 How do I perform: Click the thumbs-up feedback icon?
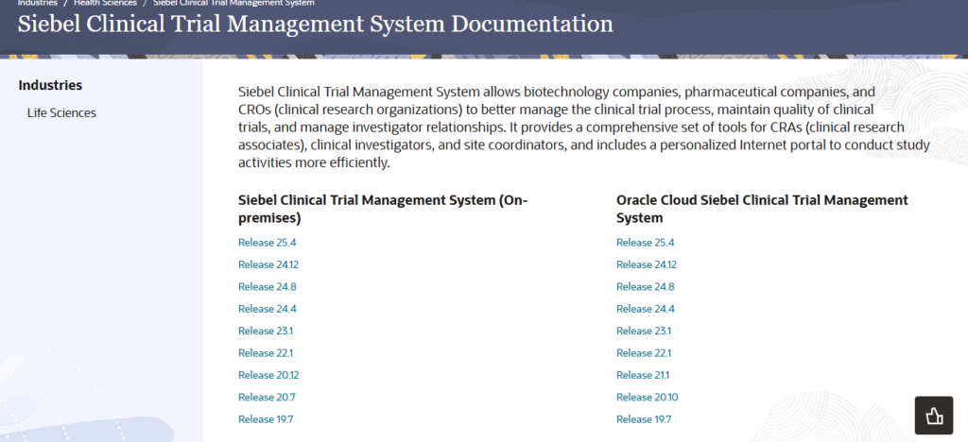tap(934, 415)
